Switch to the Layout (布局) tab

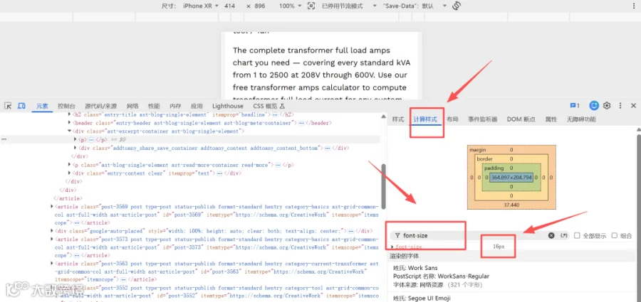coord(452,119)
